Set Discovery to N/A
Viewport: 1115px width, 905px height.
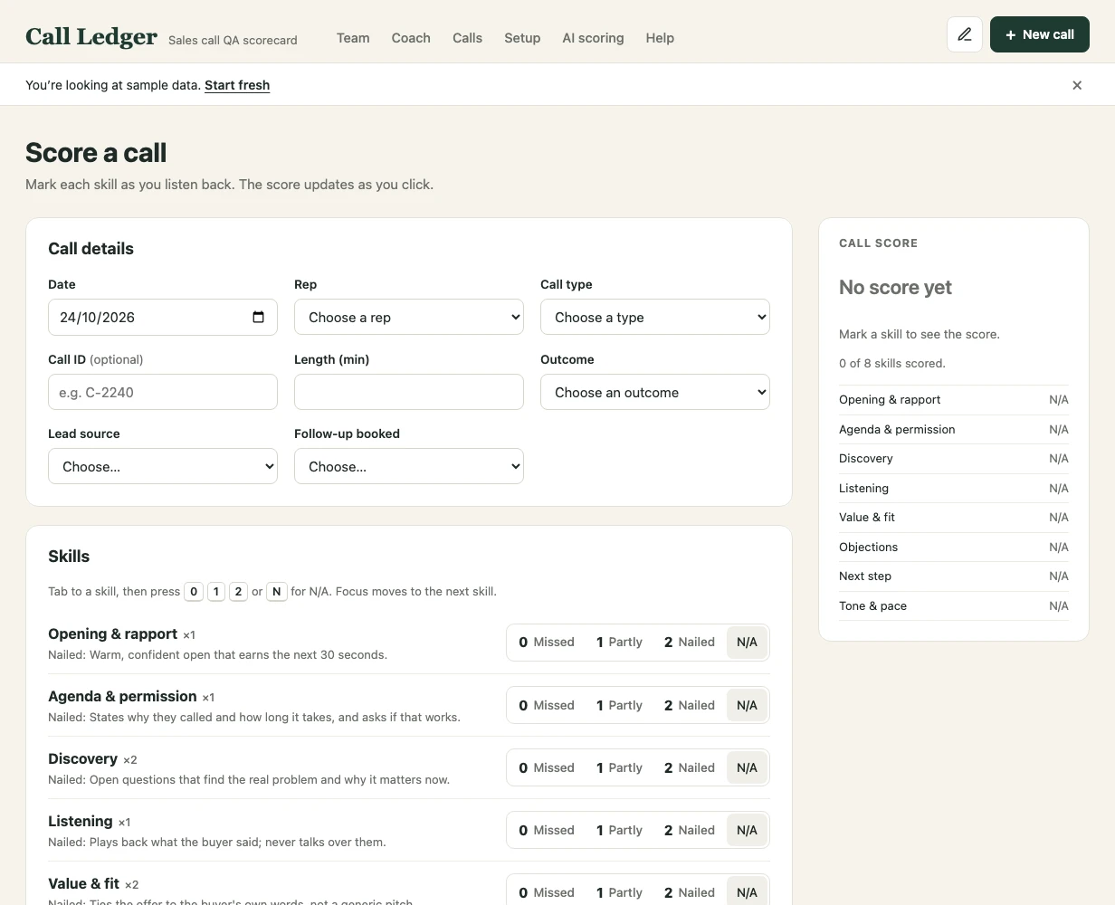747,767
